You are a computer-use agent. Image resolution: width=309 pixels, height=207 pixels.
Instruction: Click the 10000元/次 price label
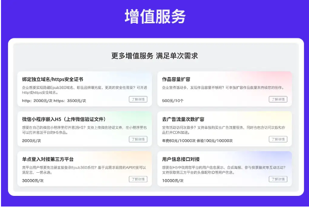(x=173, y=180)
